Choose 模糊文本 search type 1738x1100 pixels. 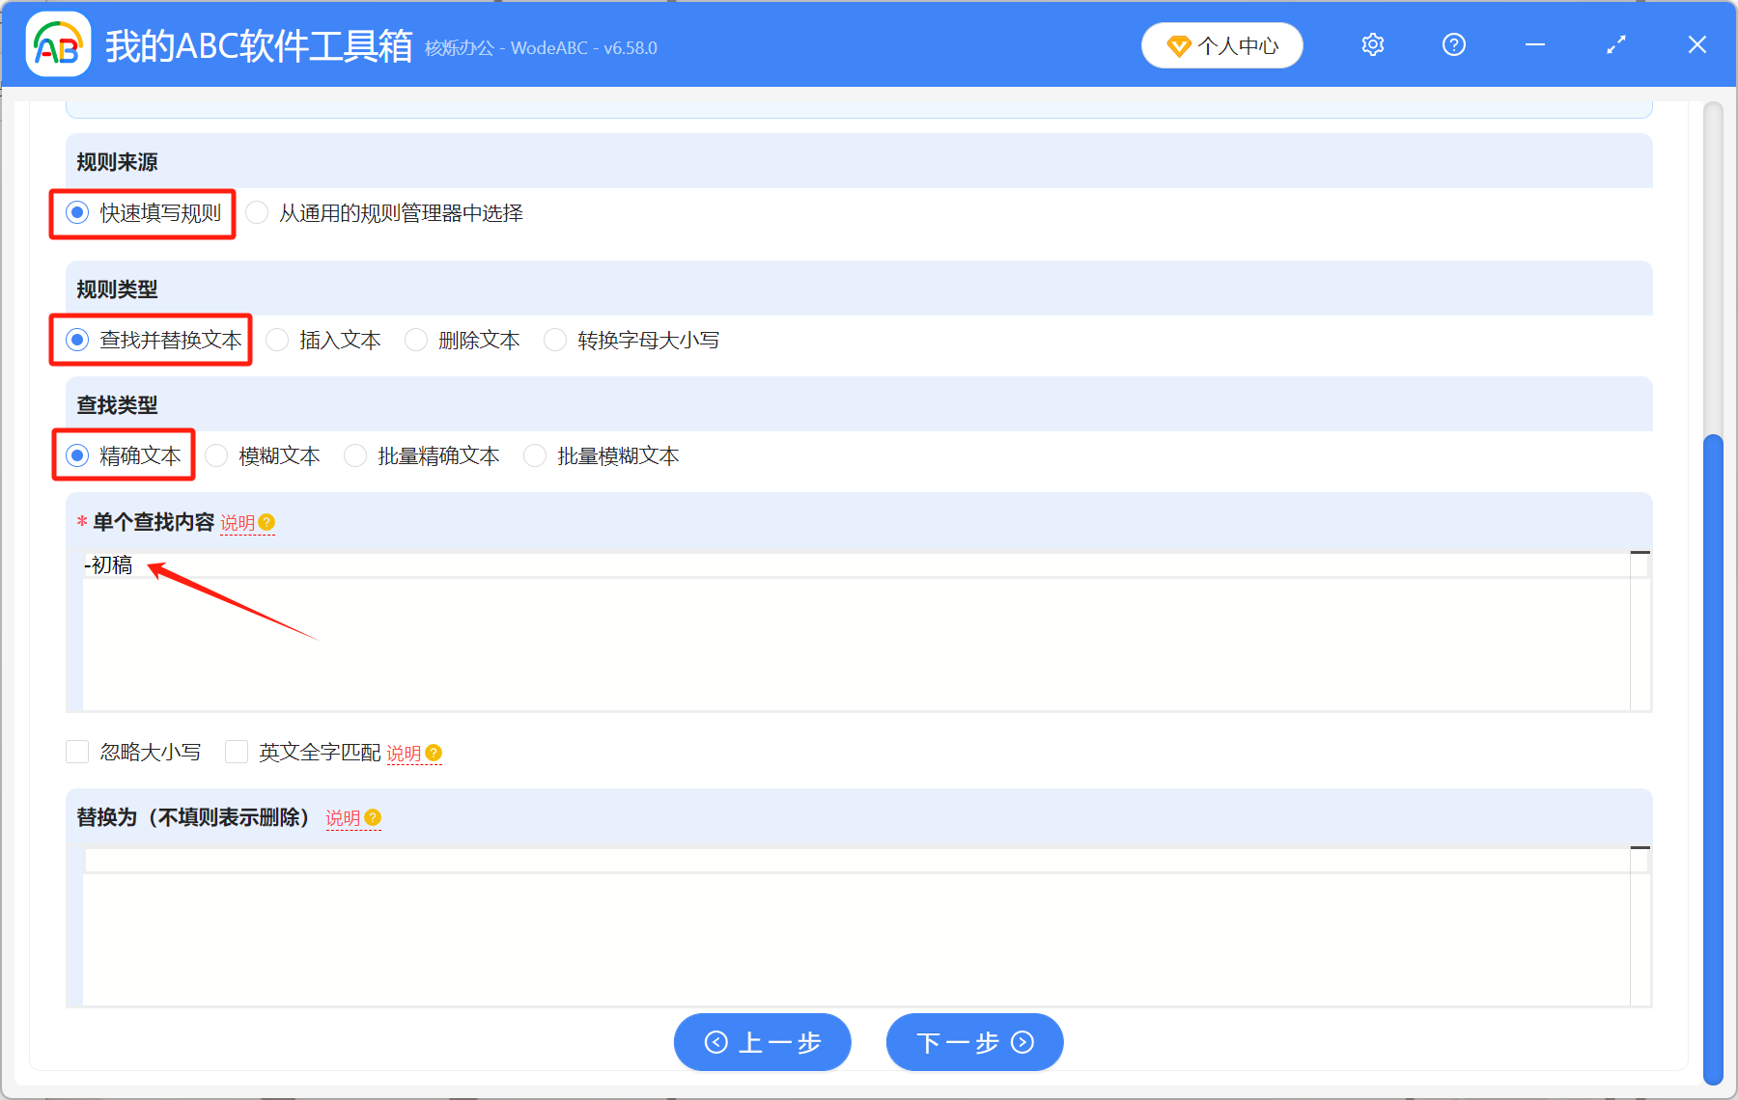[x=216, y=456]
